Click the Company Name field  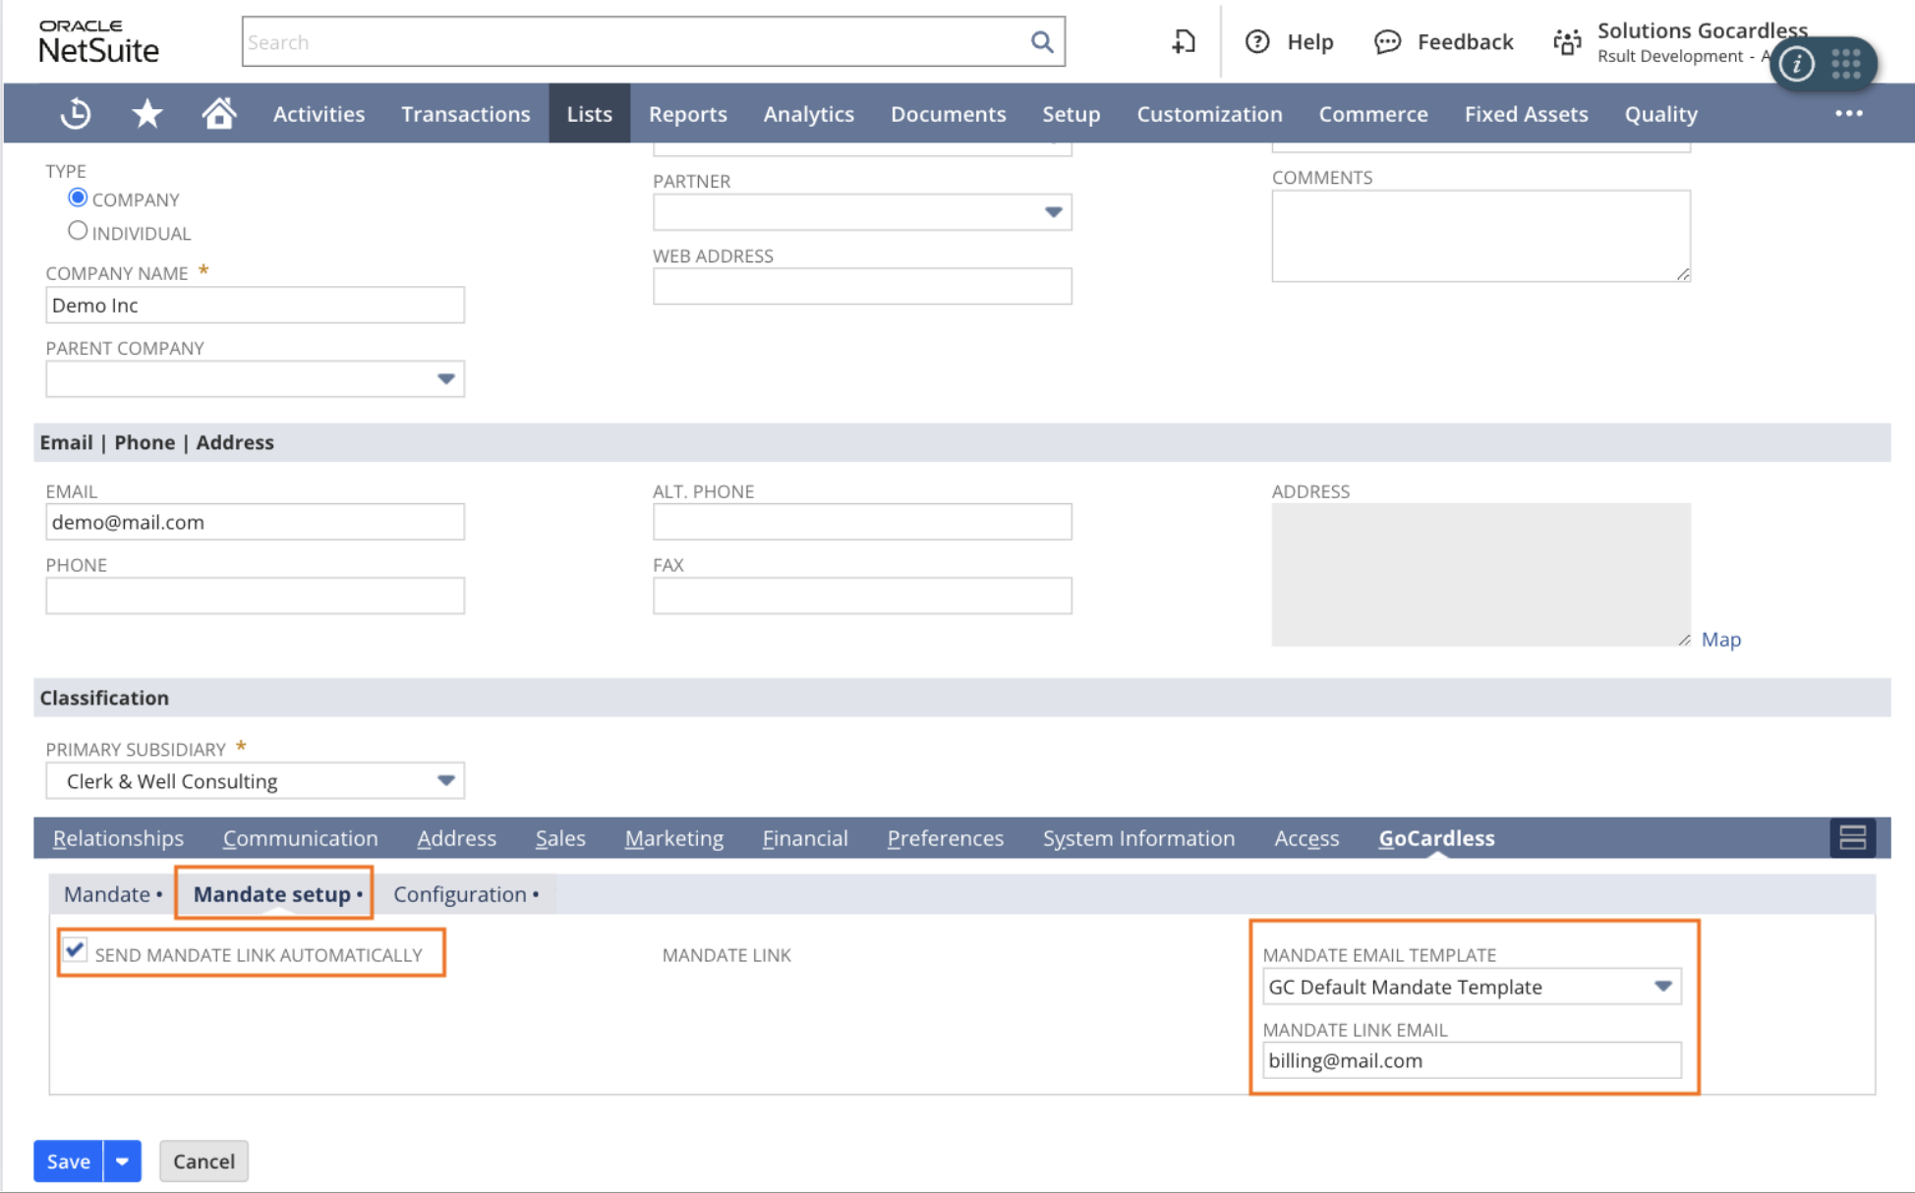[x=255, y=306]
